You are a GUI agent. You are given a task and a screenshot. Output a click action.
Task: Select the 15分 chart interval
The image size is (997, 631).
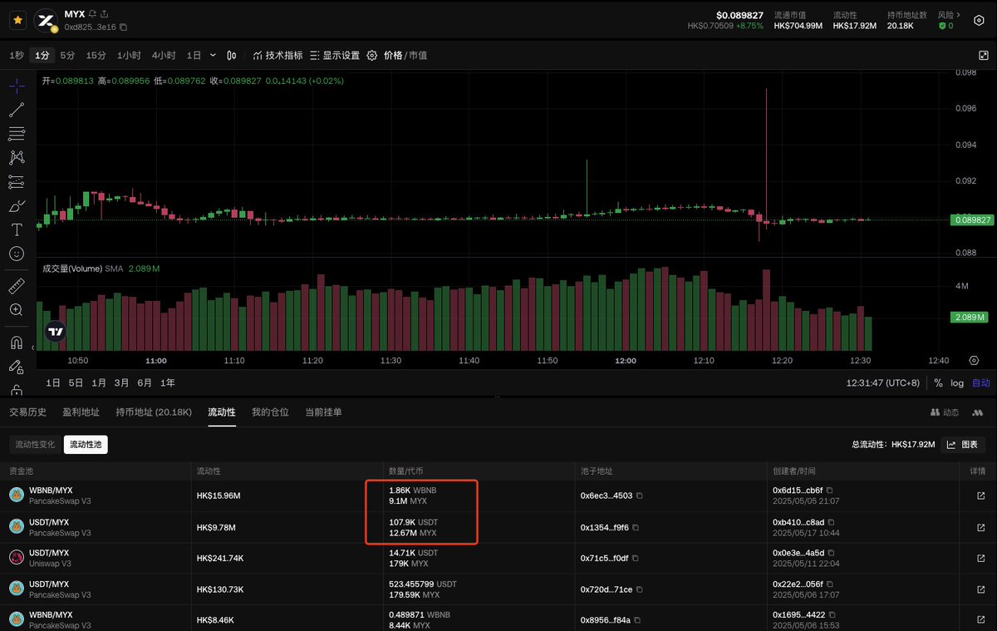96,56
